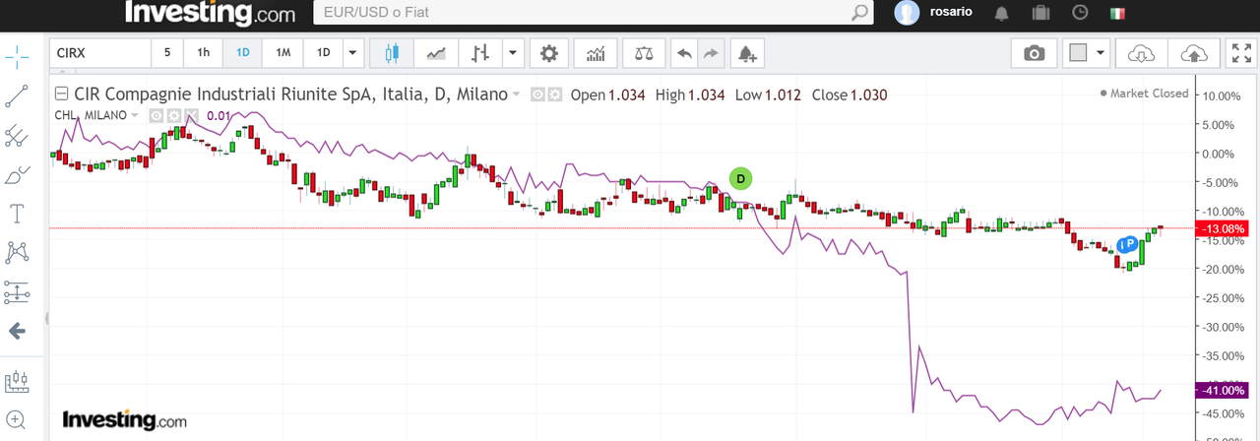Select the crosshair cursor tool
This screenshot has width=1260, height=441.
pyautogui.click(x=17, y=56)
